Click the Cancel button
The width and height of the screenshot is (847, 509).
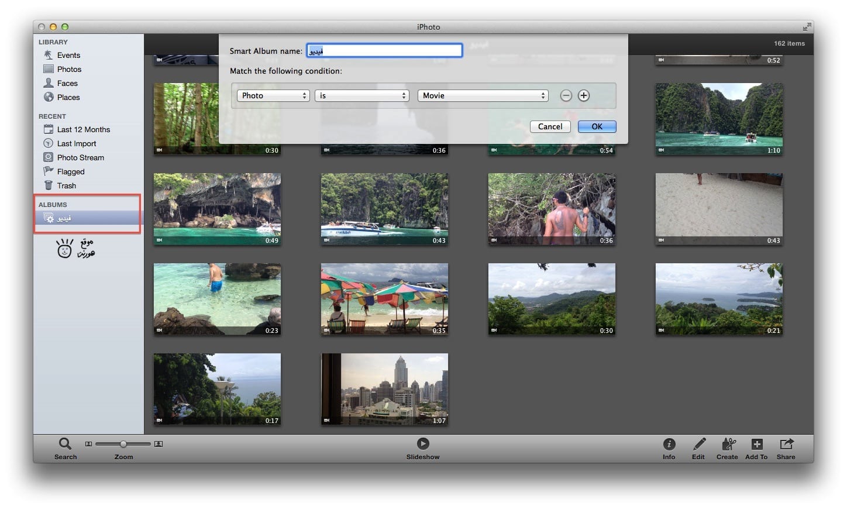point(550,126)
